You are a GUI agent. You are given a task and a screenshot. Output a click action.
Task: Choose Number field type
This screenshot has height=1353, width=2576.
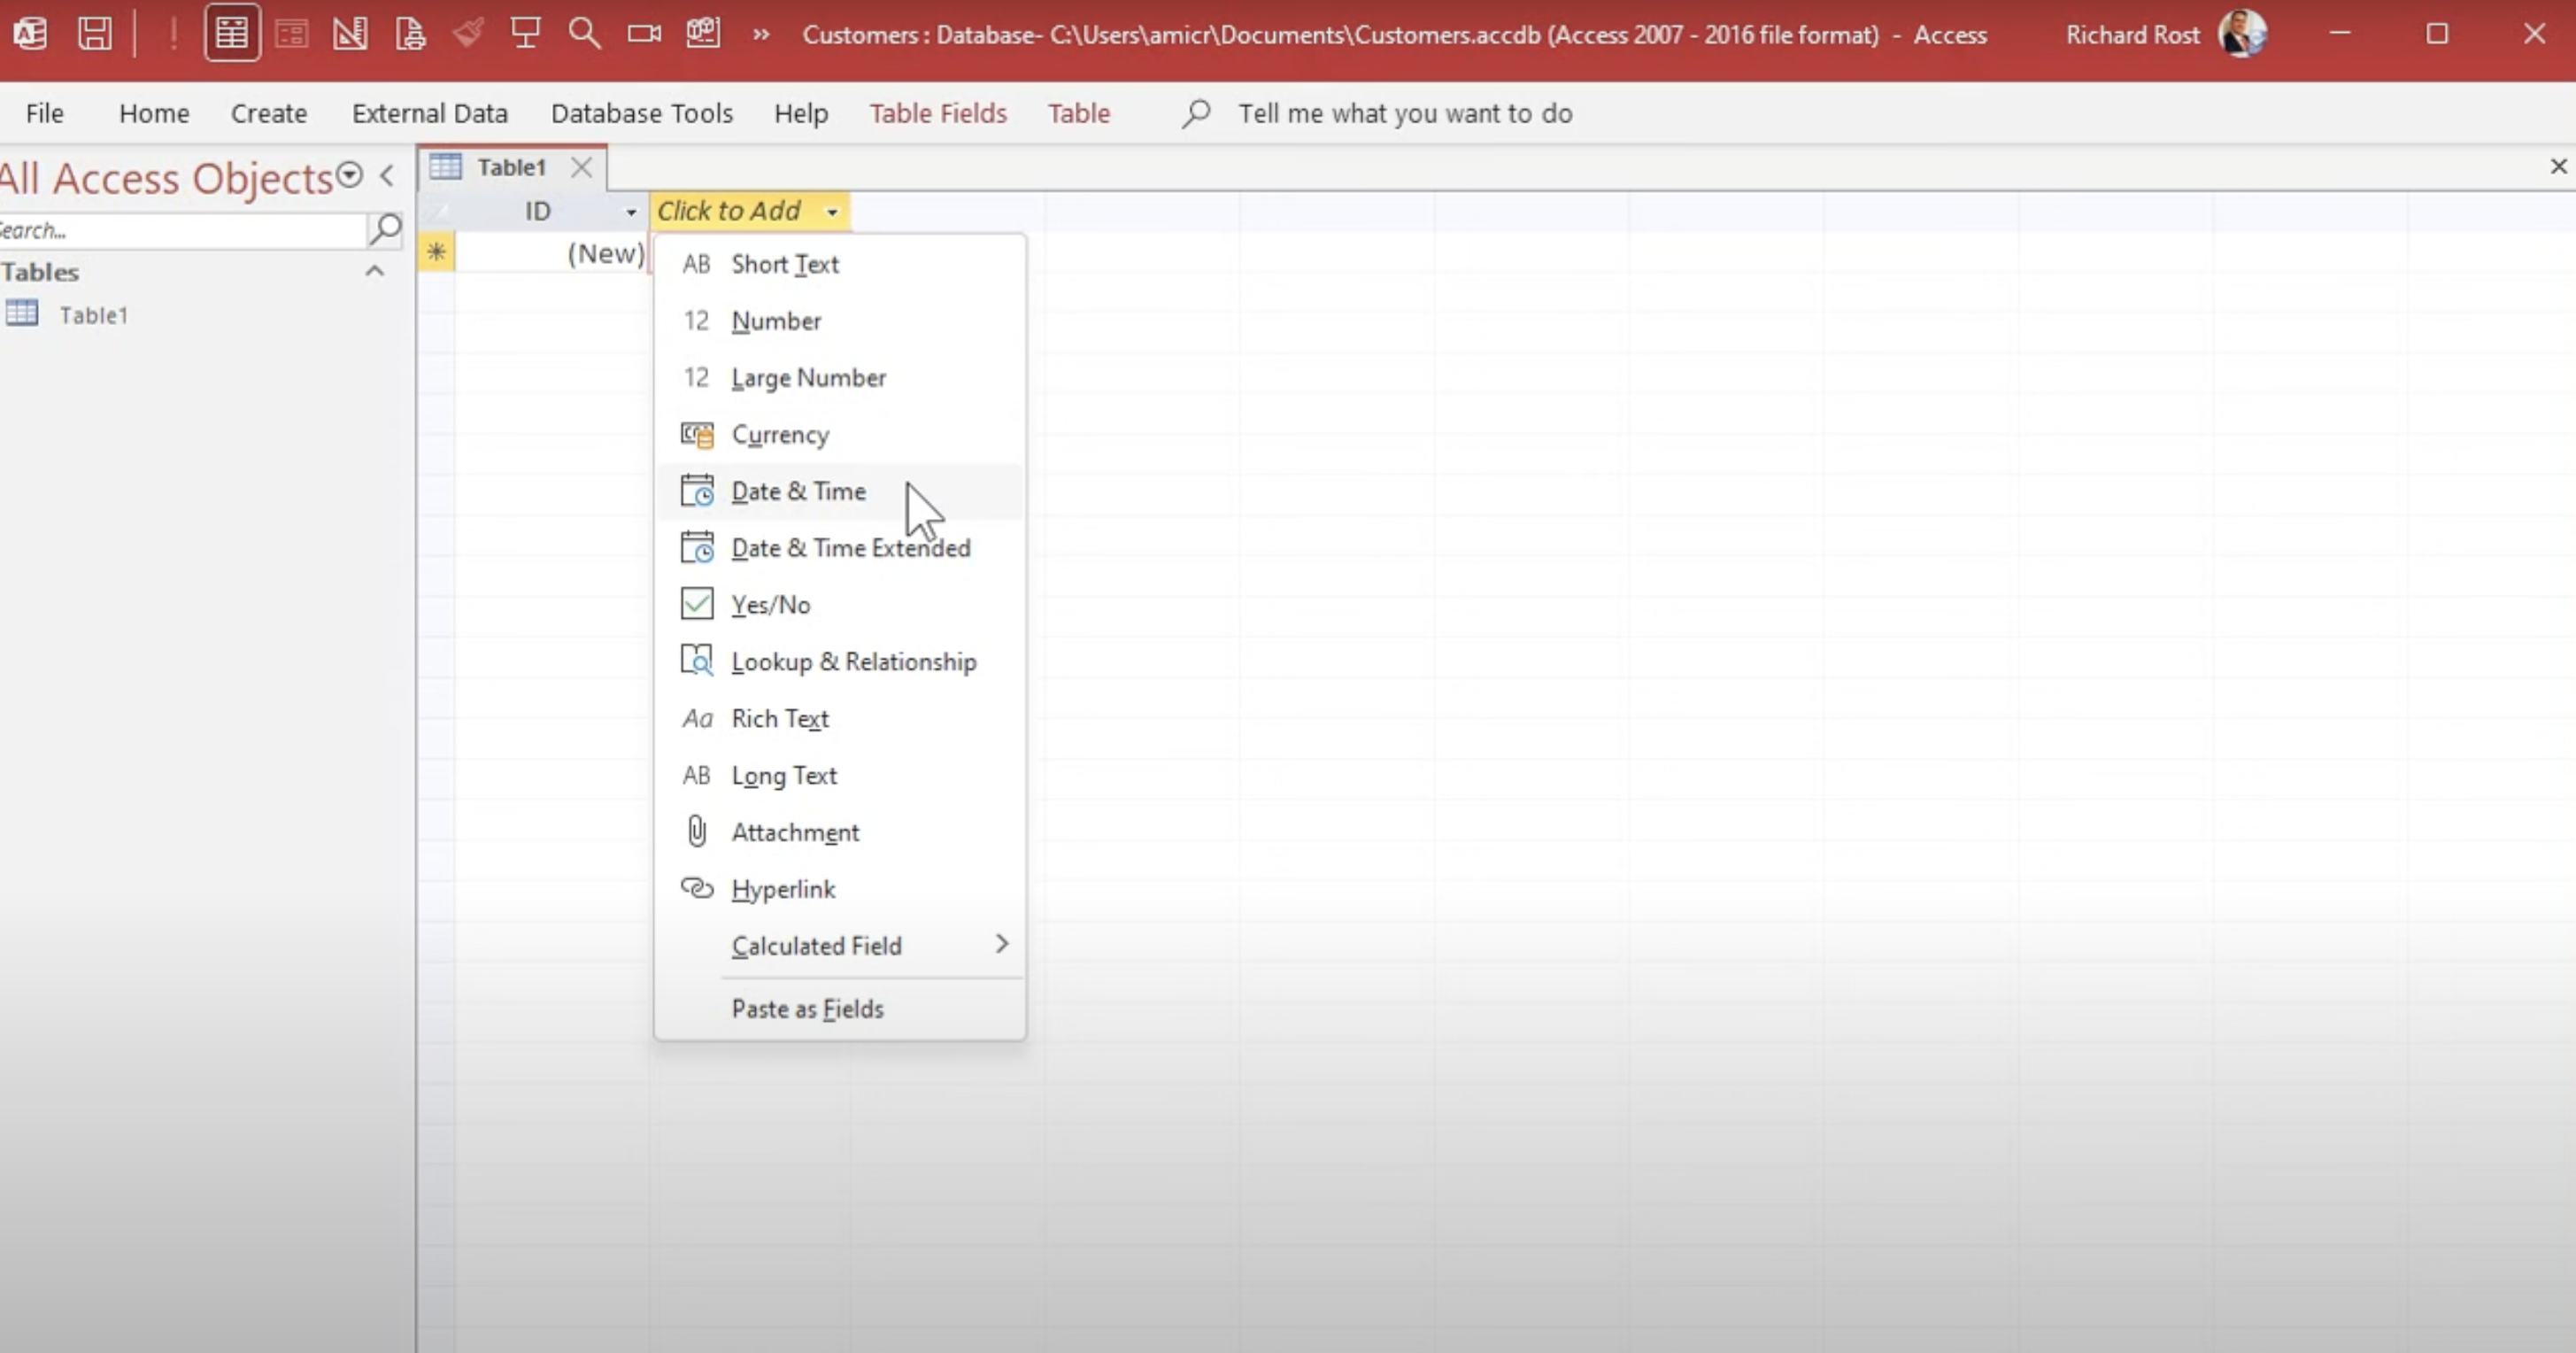839,321
